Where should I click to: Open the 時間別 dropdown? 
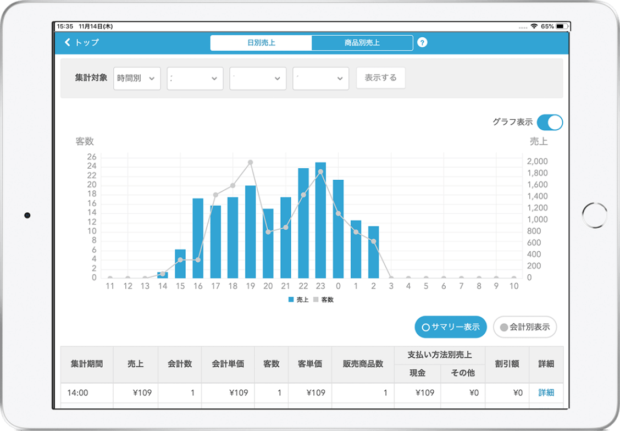[x=137, y=79]
